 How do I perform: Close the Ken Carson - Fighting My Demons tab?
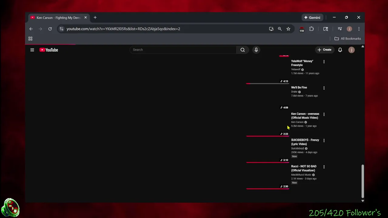[85, 18]
